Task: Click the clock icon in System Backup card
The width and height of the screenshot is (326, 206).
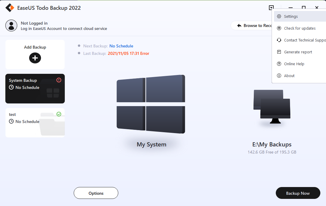Action: pyautogui.click(x=11, y=87)
